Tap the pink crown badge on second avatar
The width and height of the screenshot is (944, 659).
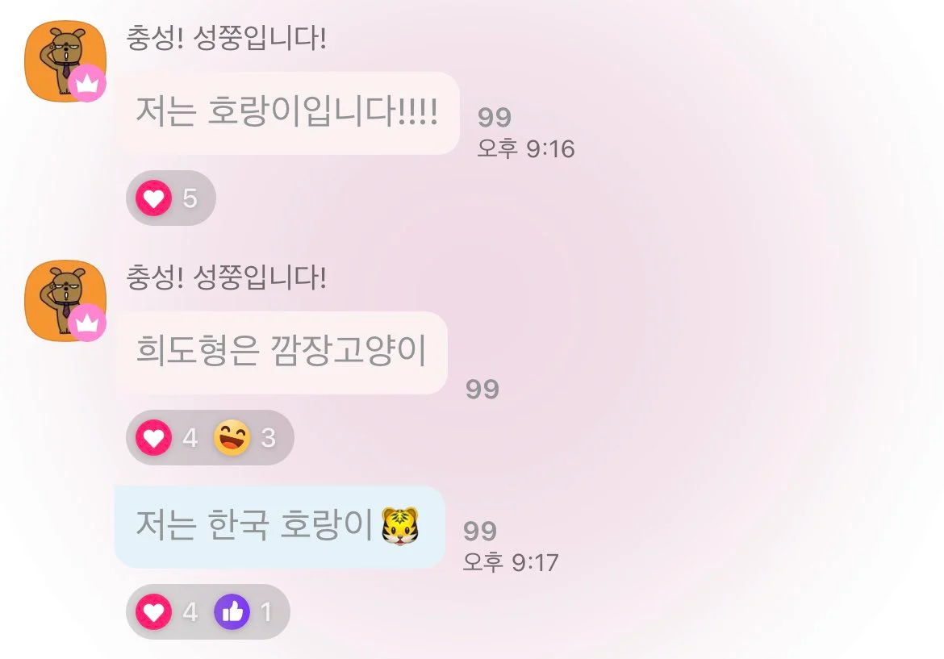click(87, 323)
